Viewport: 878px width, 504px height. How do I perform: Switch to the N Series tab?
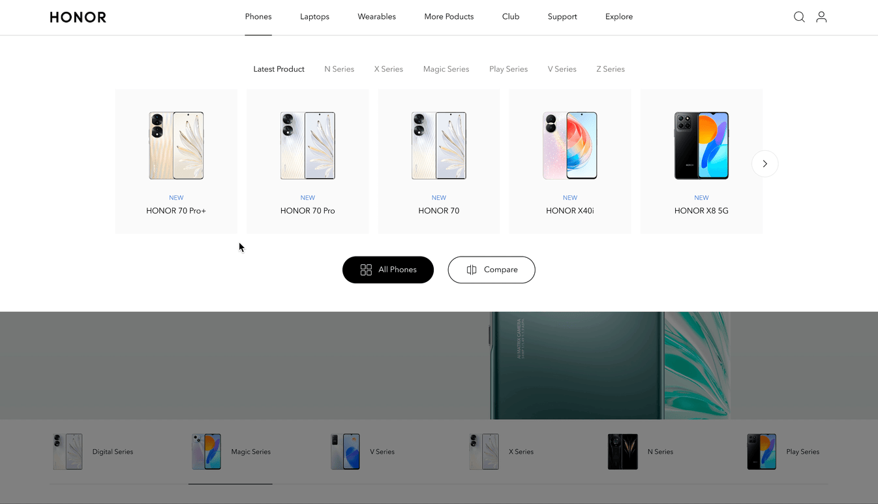click(x=339, y=69)
